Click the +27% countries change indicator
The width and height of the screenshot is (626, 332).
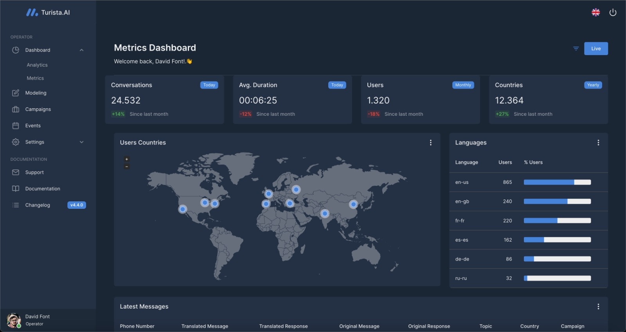point(502,114)
